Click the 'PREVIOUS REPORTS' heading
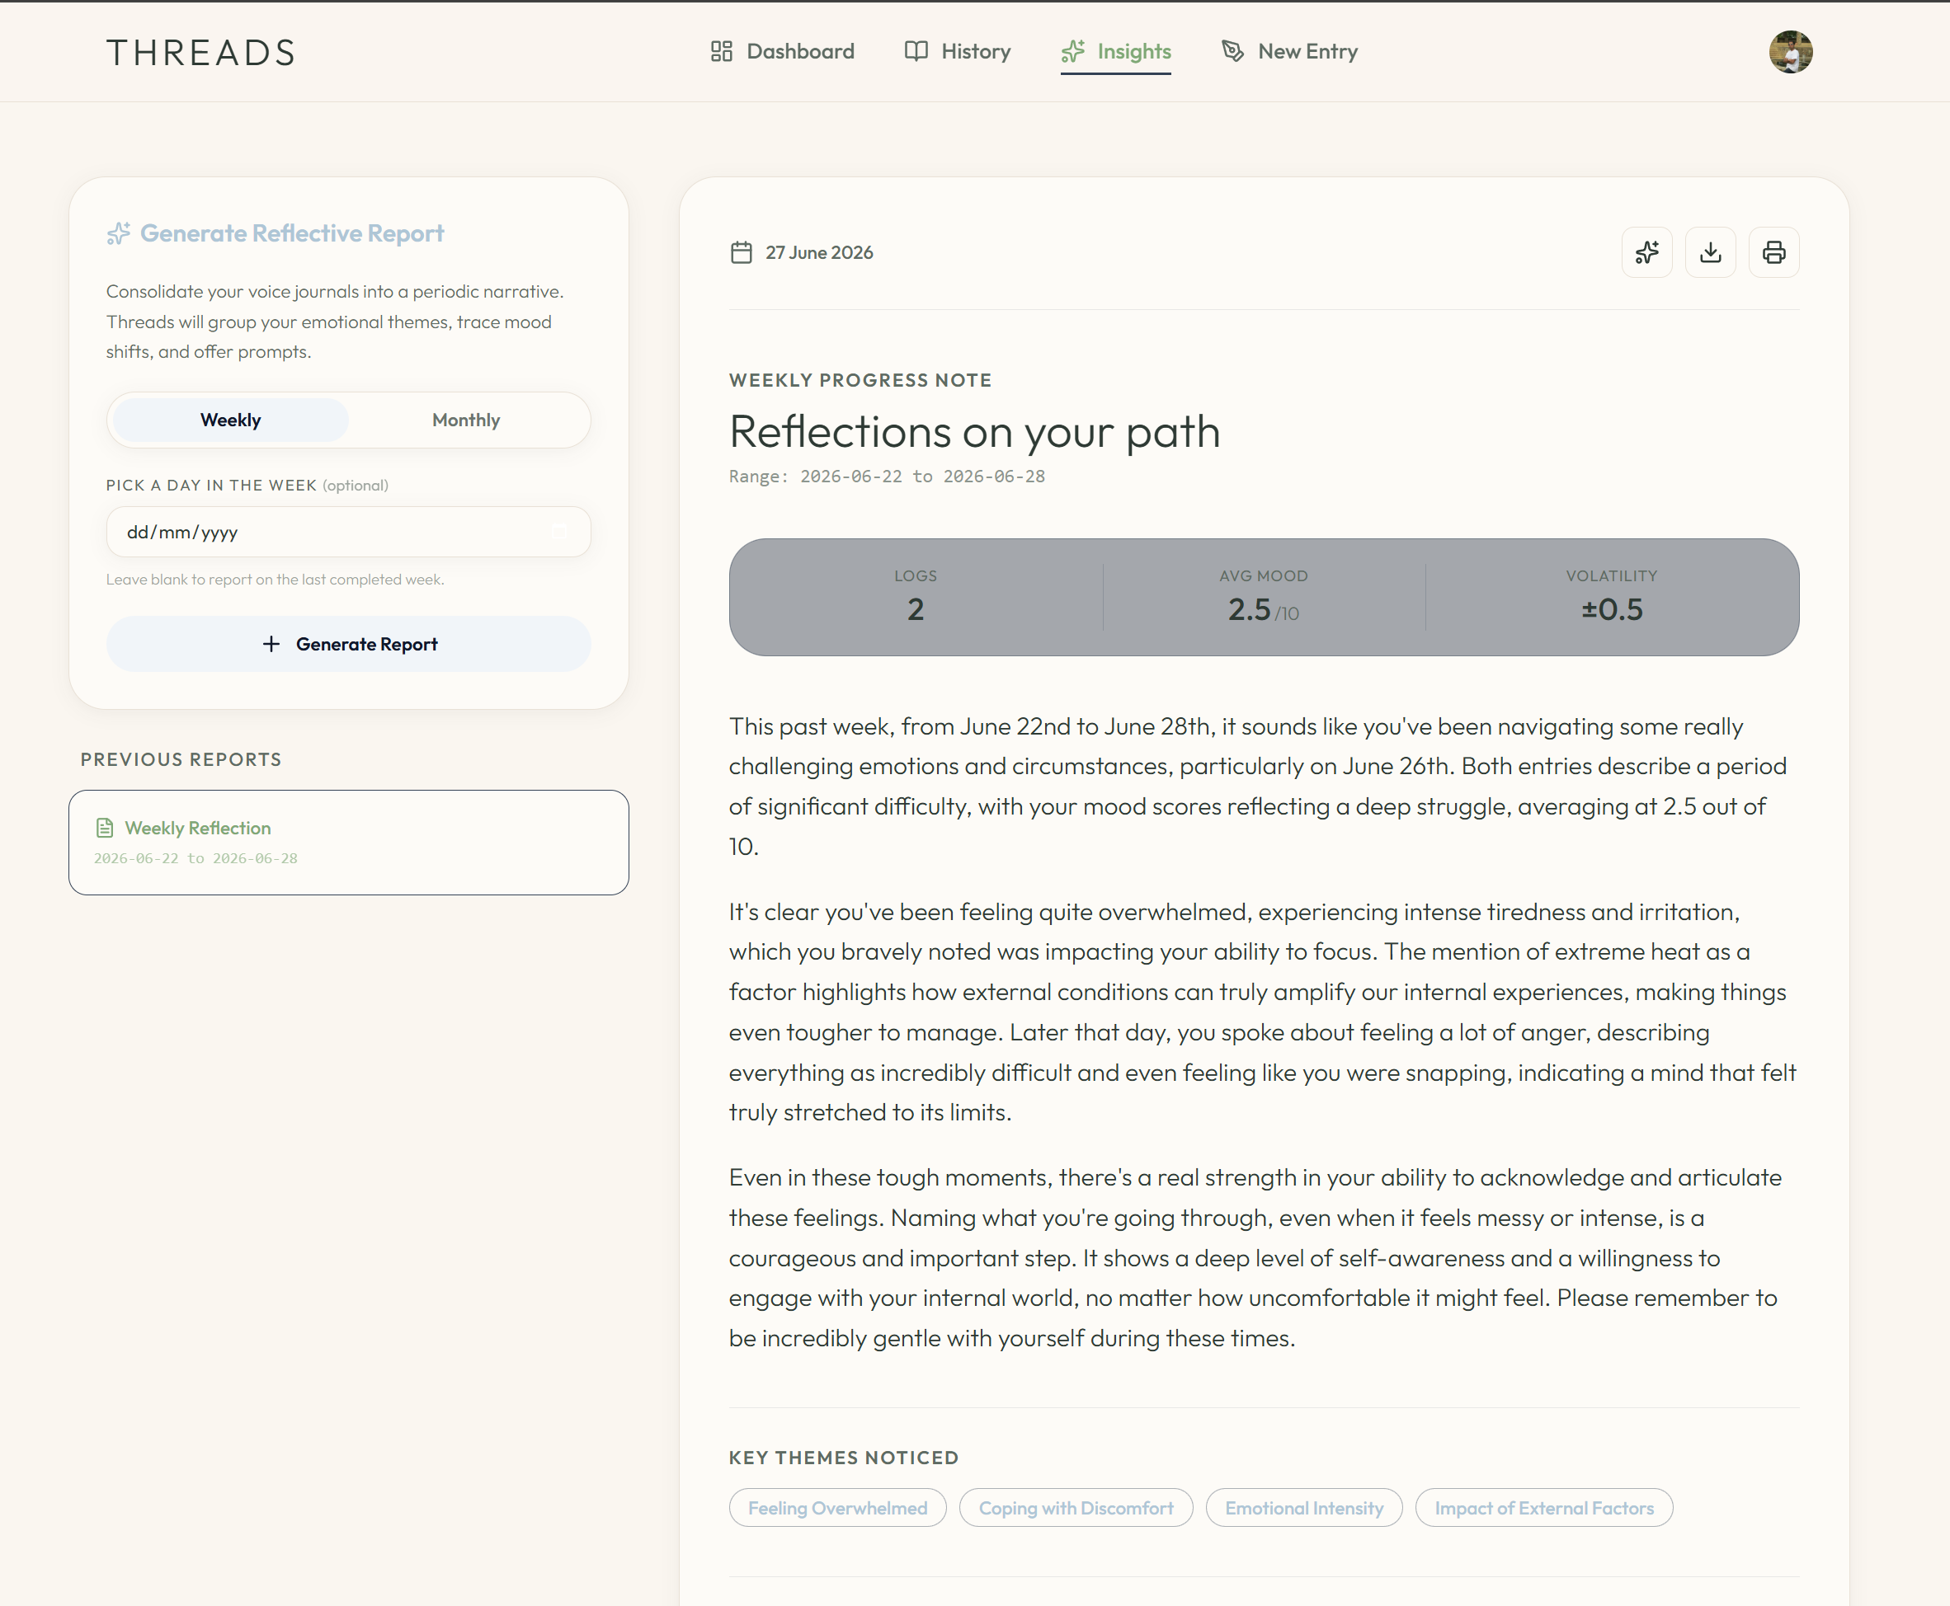This screenshot has width=1950, height=1606. [181, 759]
